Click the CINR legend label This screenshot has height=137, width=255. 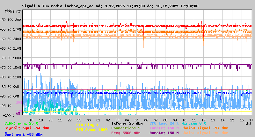[21, 123]
